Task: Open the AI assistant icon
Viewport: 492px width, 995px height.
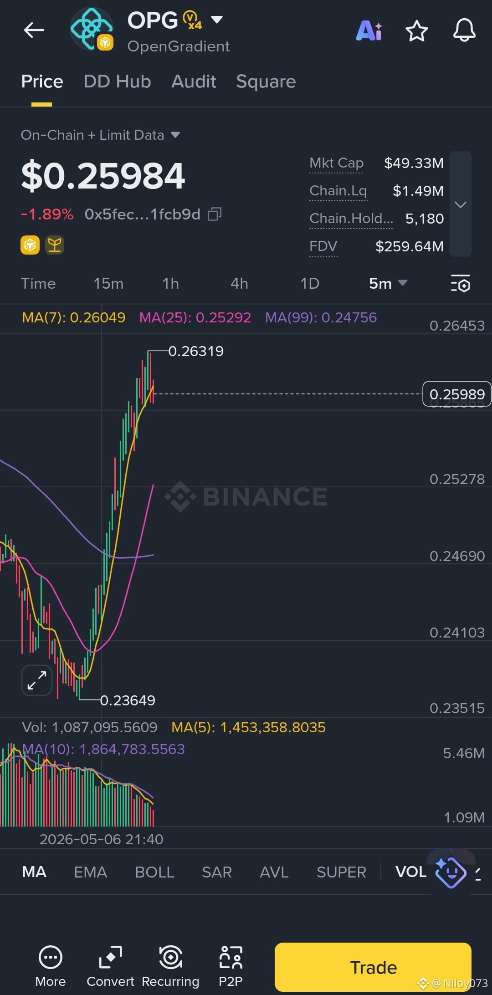Action: pos(369,31)
